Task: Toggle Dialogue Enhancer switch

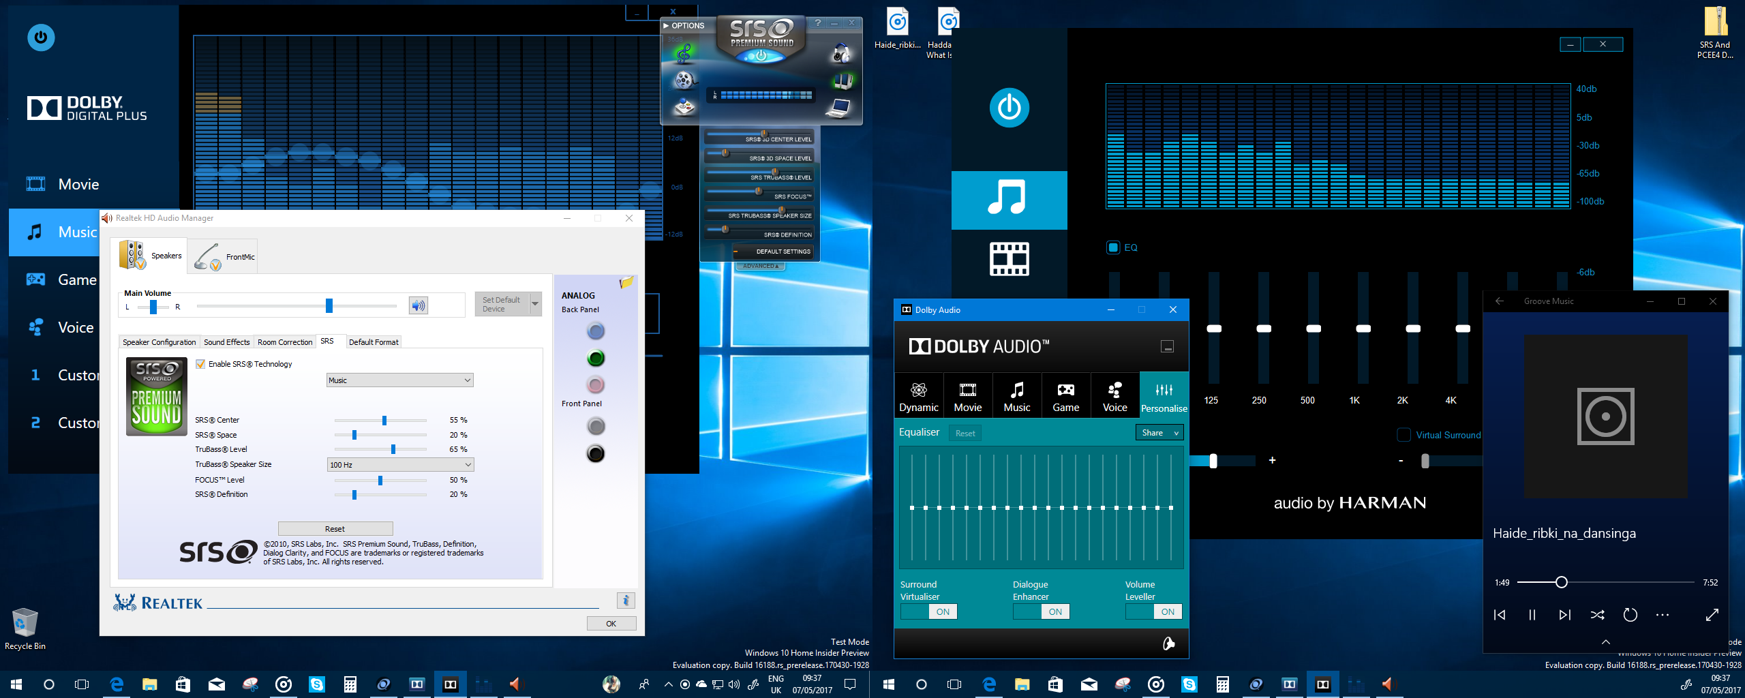Action: coord(1042,611)
